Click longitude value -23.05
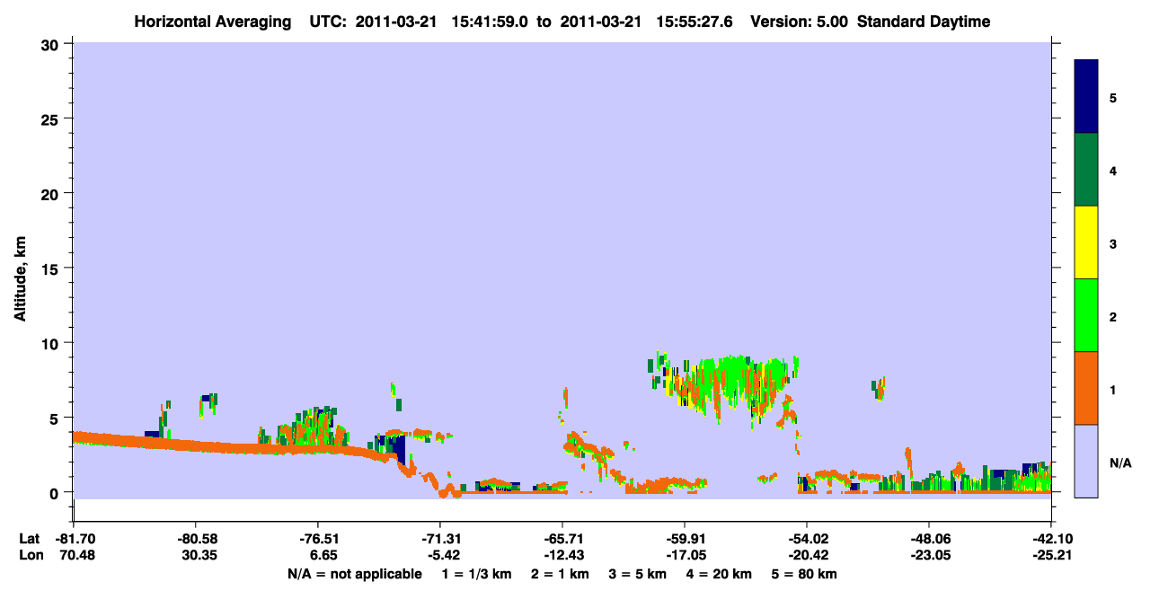The width and height of the screenshot is (1168, 599). click(x=929, y=555)
